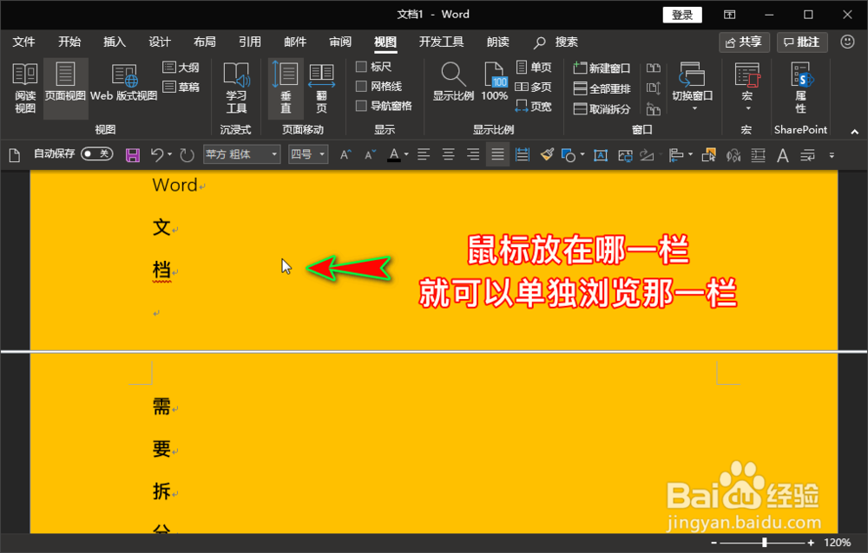868x553 pixels.
Task: Click 取消拆分 to remove split
Action: click(x=605, y=110)
